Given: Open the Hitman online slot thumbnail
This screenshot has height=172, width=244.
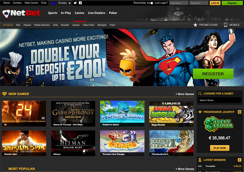Looking at the screenshot, I should coord(73,143).
